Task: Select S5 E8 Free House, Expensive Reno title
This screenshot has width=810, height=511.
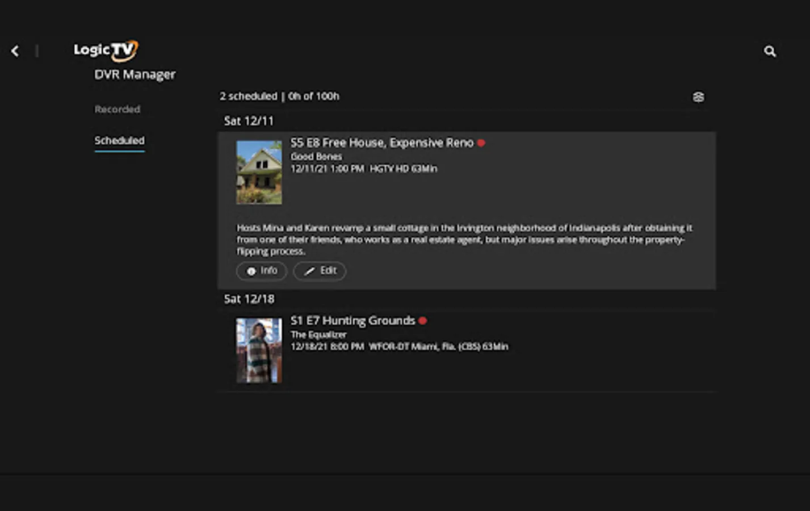Action: tap(382, 143)
